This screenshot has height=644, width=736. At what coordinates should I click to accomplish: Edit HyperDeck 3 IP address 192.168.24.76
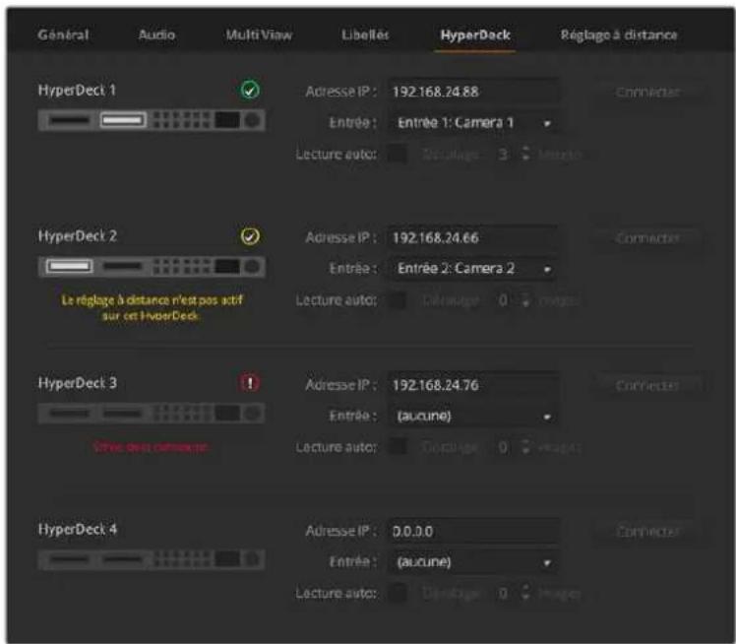tap(473, 385)
